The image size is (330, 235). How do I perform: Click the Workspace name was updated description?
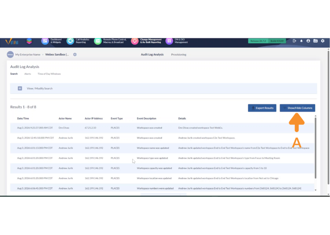click(x=153, y=148)
